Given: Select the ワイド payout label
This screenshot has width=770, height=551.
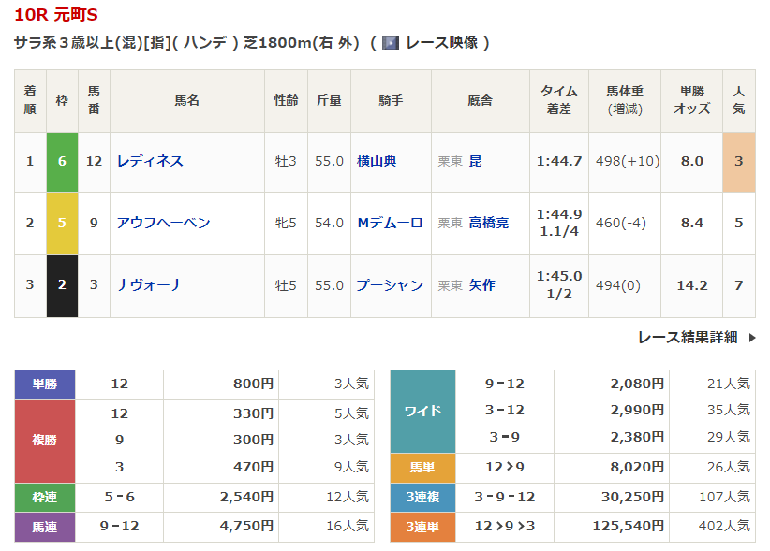Looking at the screenshot, I should pos(422,410).
